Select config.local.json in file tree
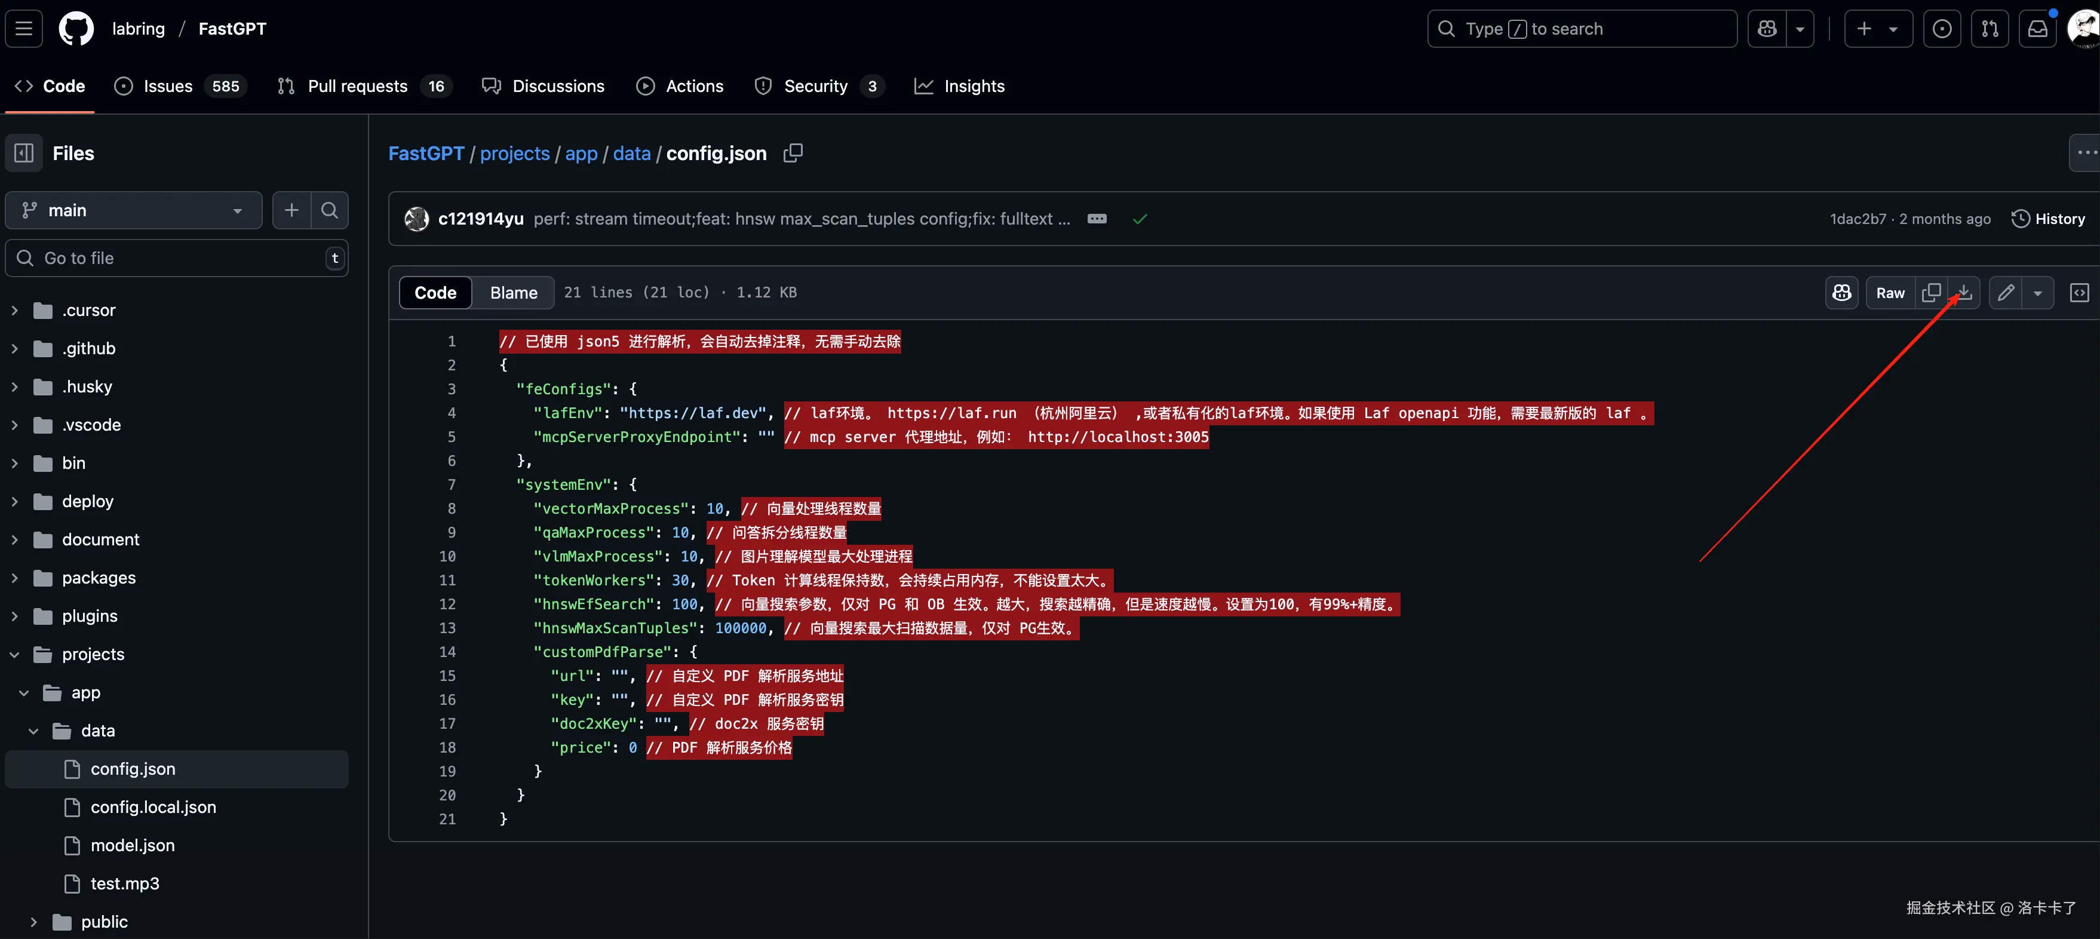The height and width of the screenshot is (939, 2100). pyautogui.click(x=153, y=807)
